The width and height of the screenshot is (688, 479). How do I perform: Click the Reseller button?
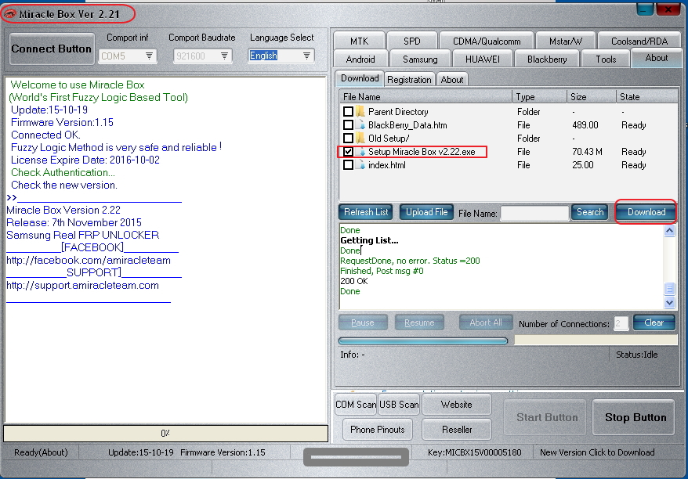(x=457, y=430)
